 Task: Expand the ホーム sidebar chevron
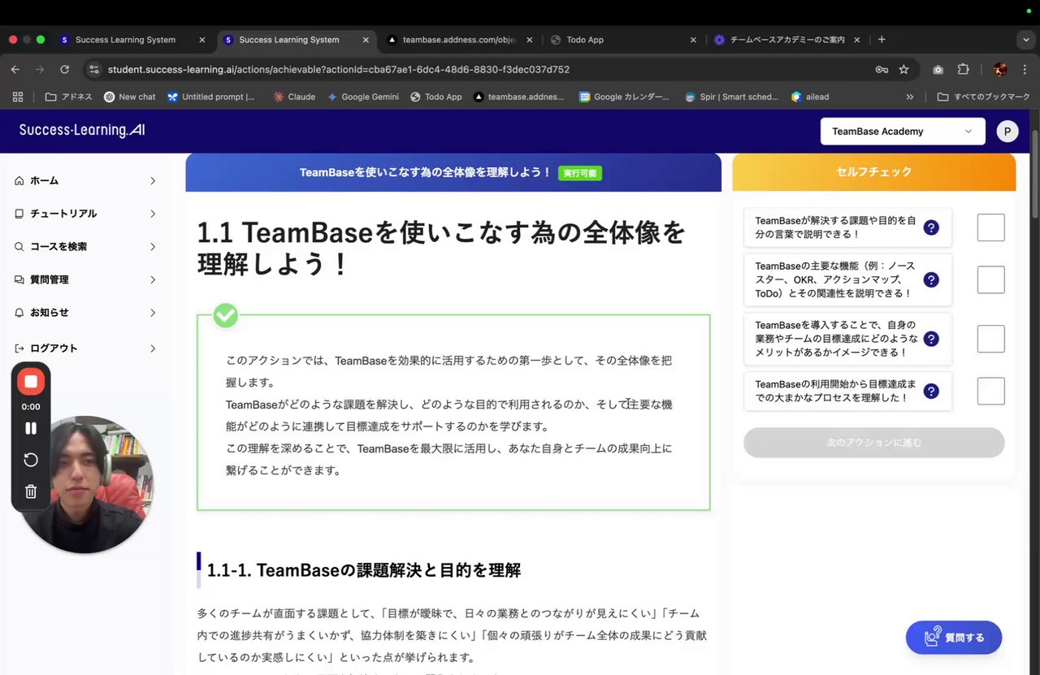tap(153, 180)
